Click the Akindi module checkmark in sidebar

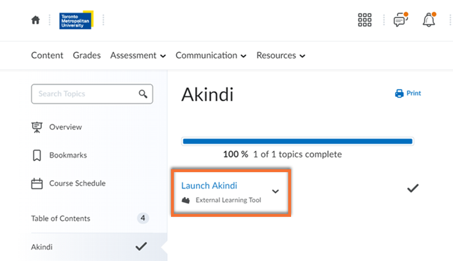141,246
